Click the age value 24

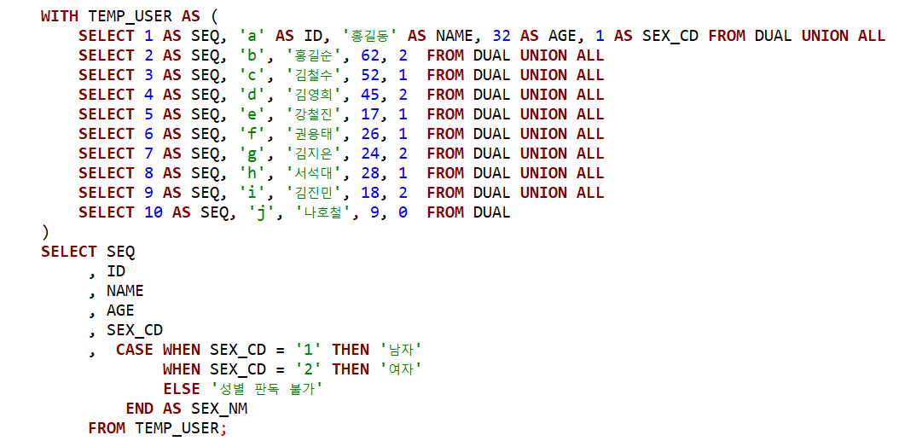tap(370, 154)
